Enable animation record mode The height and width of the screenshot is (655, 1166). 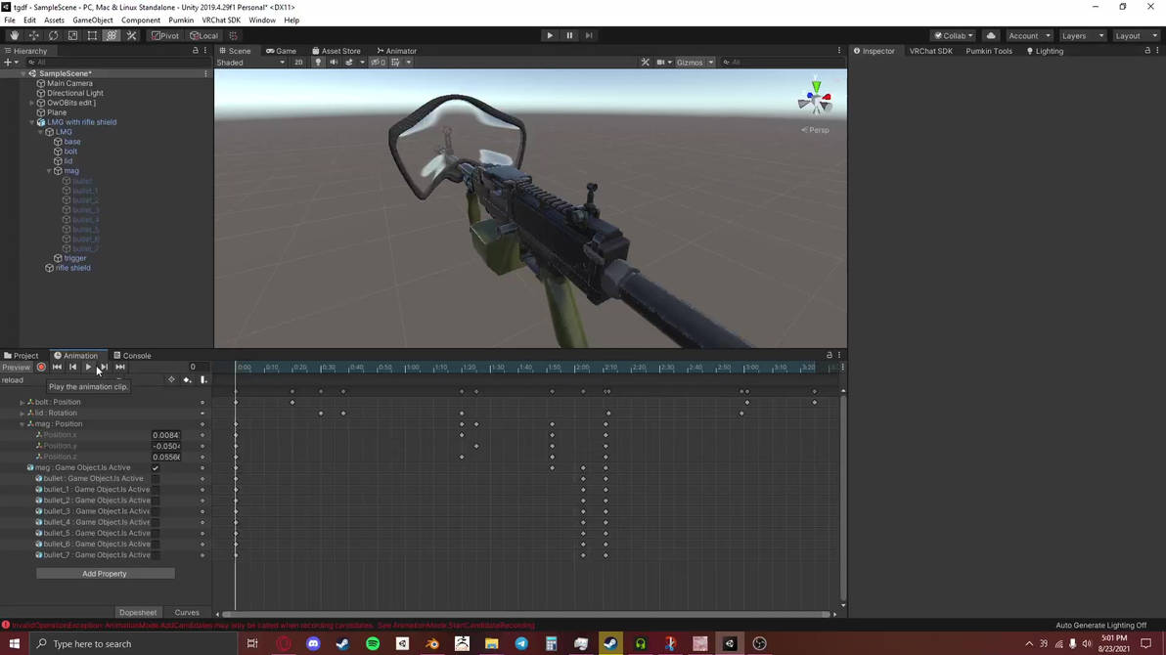tap(40, 367)
